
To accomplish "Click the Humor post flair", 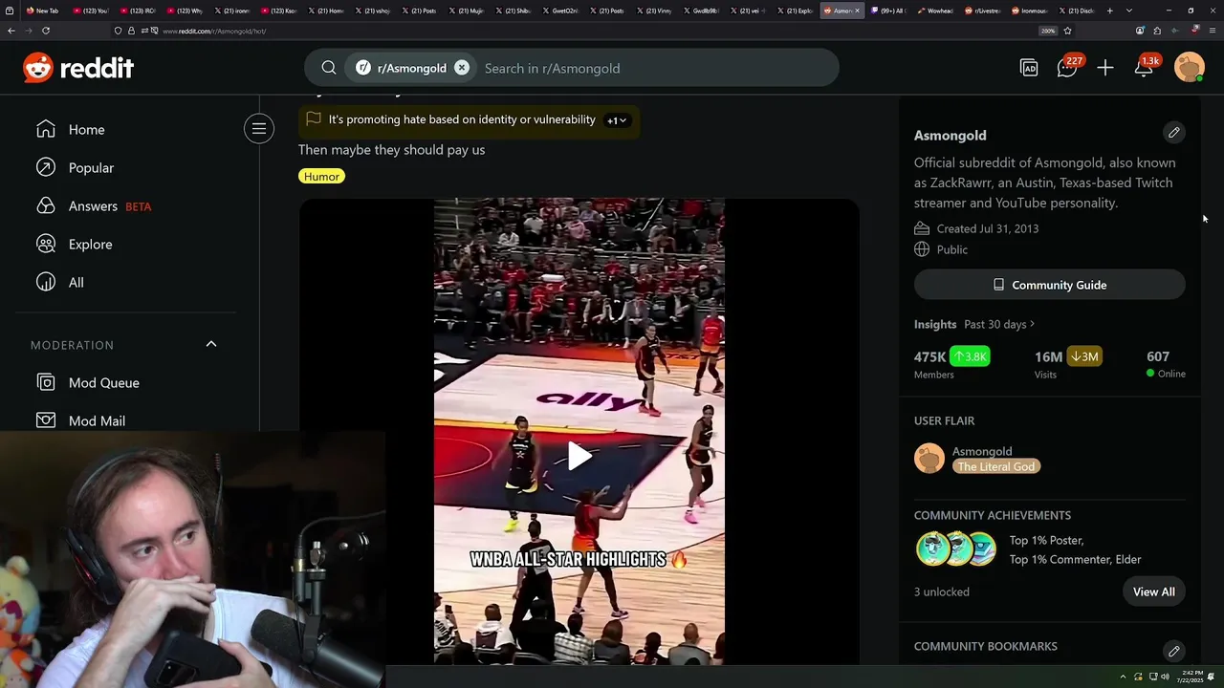I will (321, 176).
